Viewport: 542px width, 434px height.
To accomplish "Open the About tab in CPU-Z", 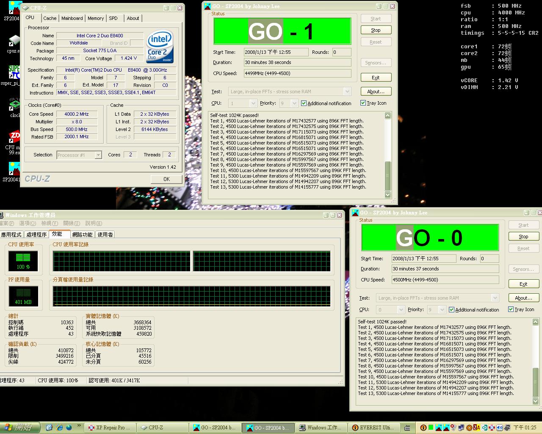I will 133,18.
